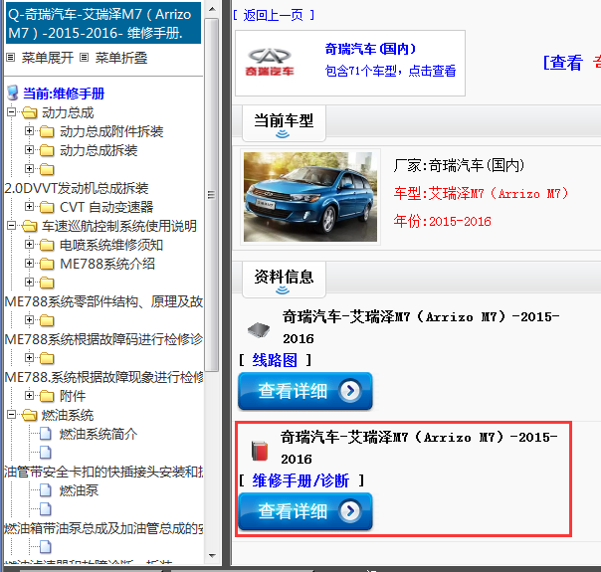Open the 线路图 link

point(275,360)
